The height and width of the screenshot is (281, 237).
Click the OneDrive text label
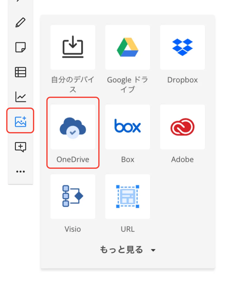[x=73, y=159]
